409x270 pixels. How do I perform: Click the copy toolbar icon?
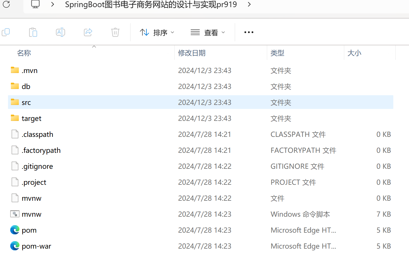click(6, 32)
